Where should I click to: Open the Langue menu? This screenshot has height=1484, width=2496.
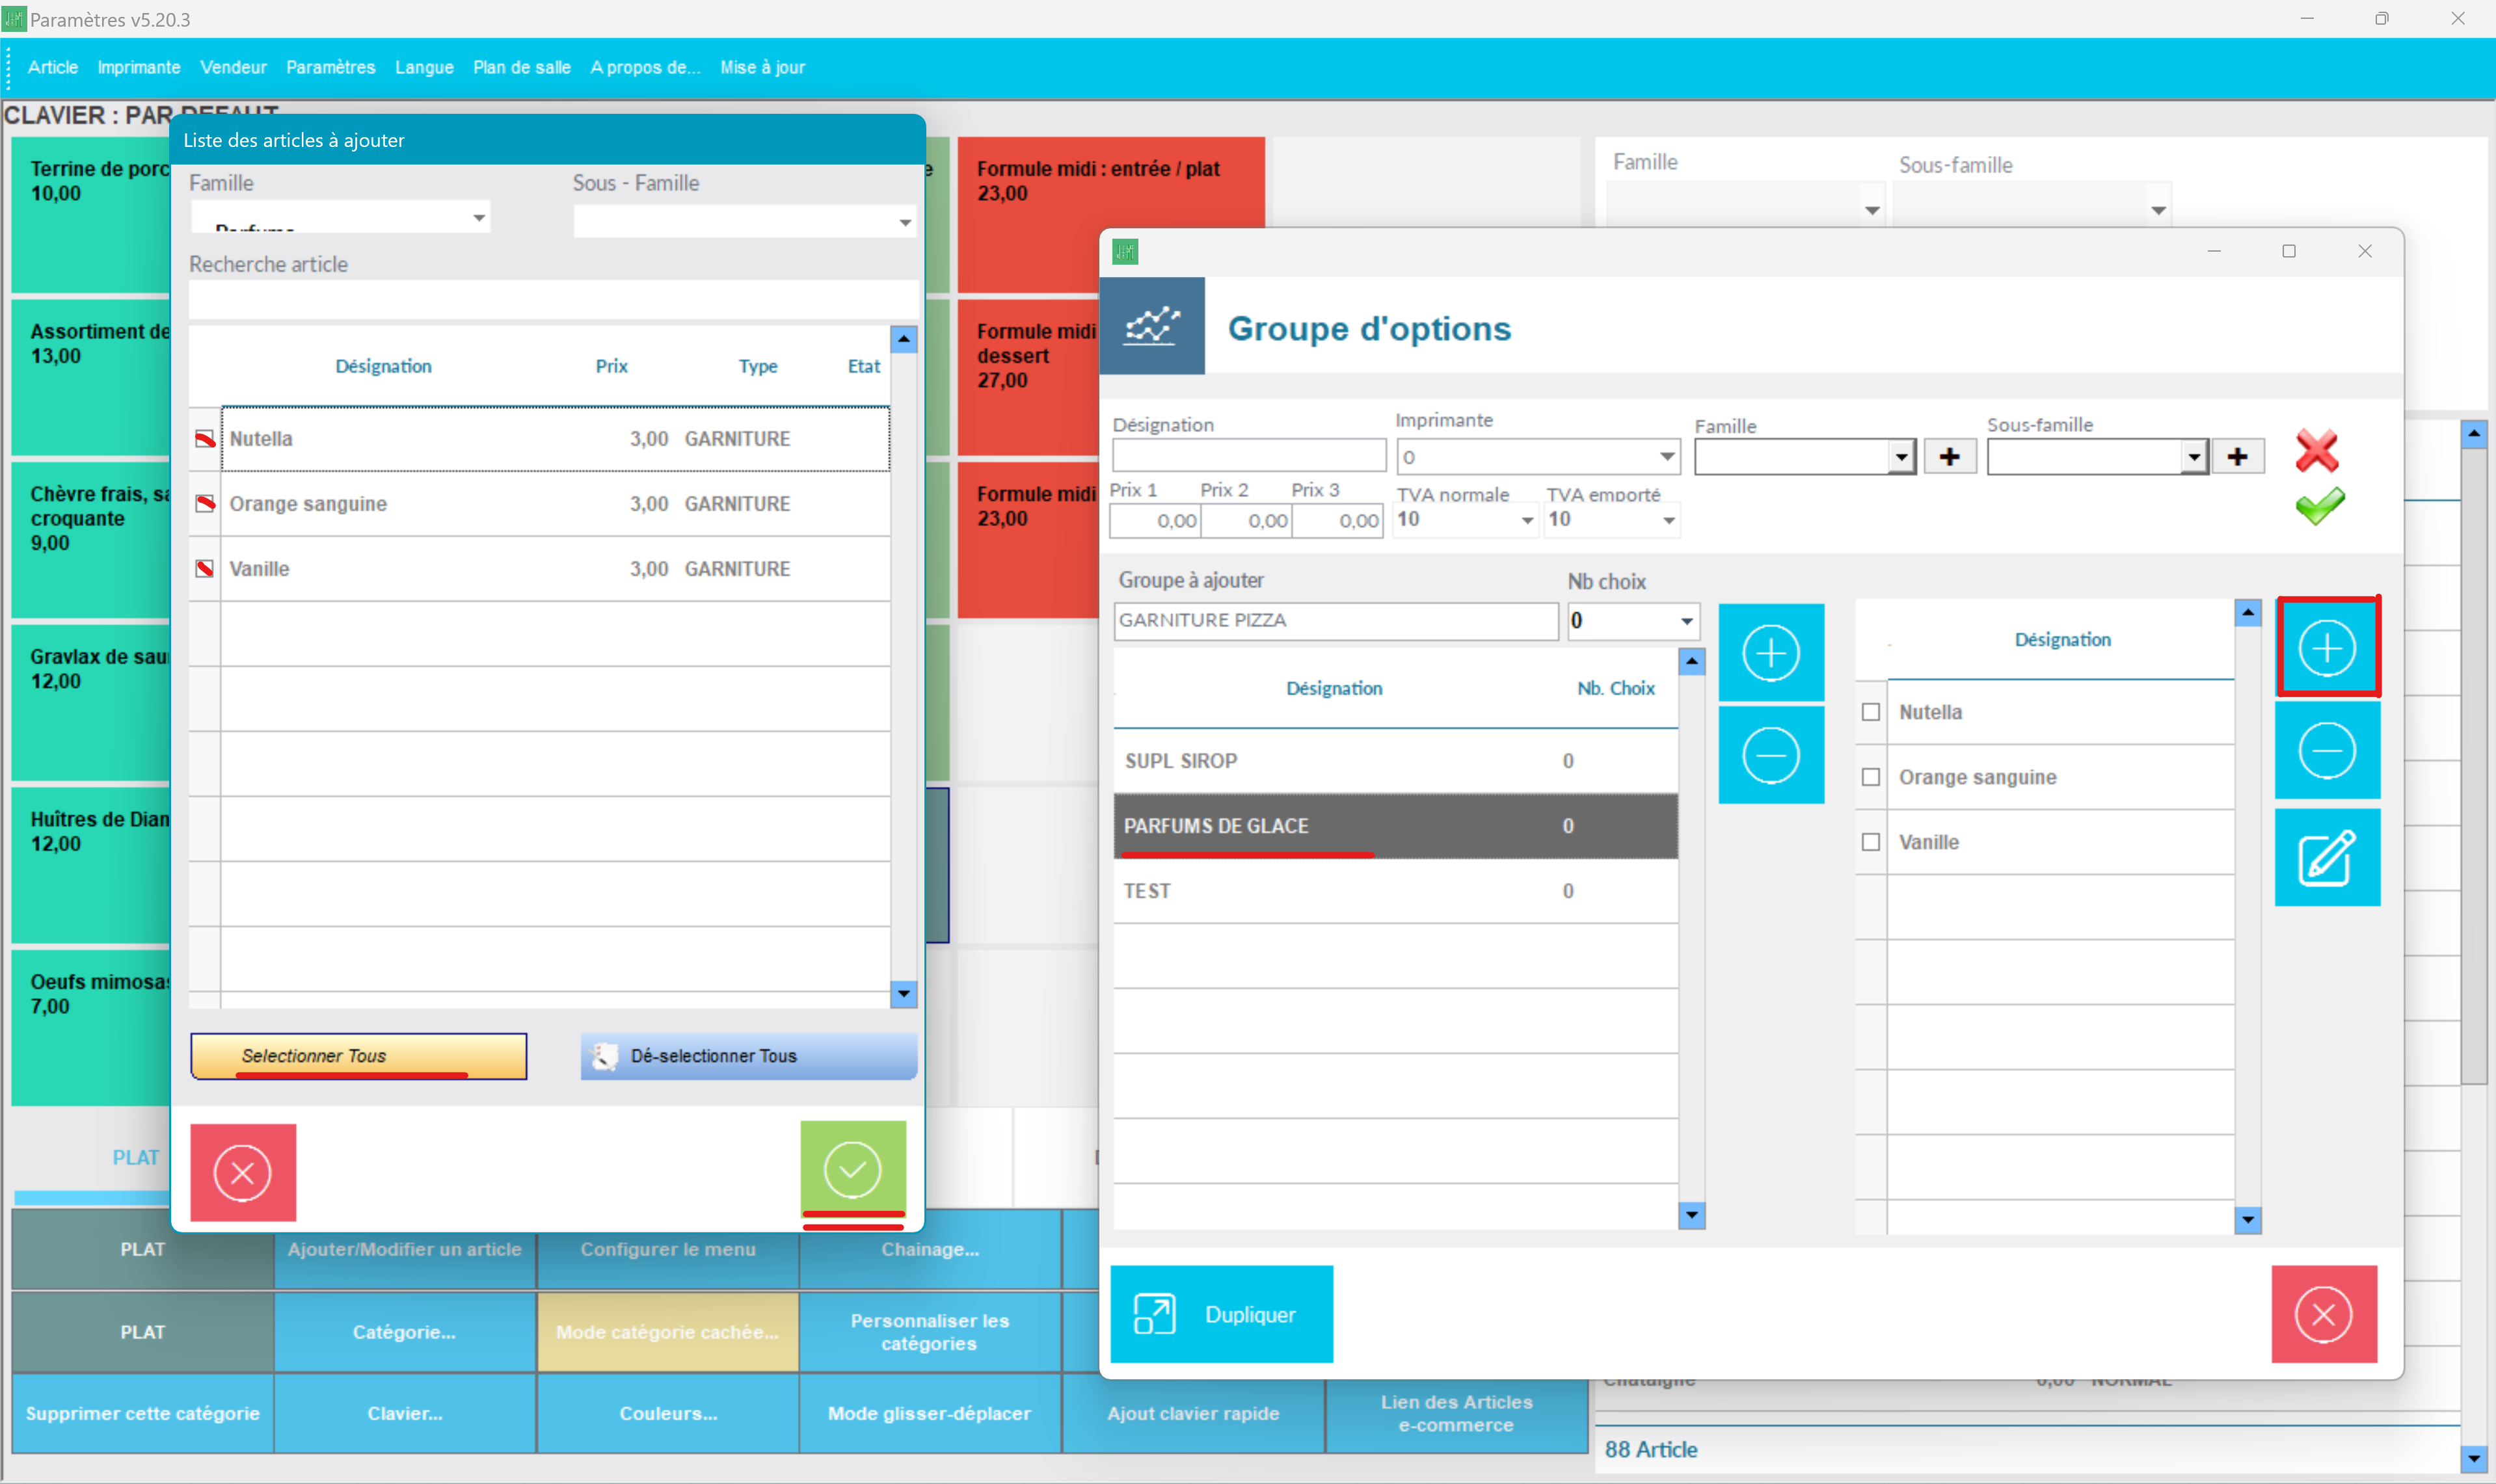tap(424, 67)
